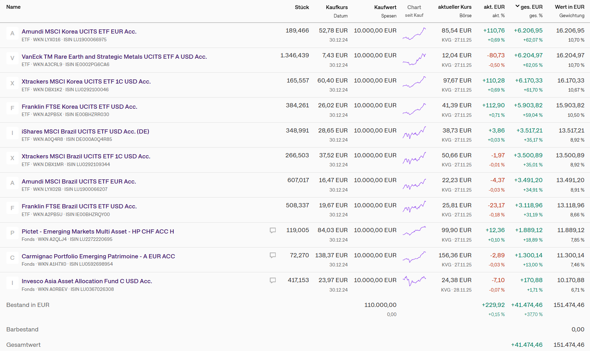Click the letter avatar for iShares MSCI Brazil

pos(12,133)
